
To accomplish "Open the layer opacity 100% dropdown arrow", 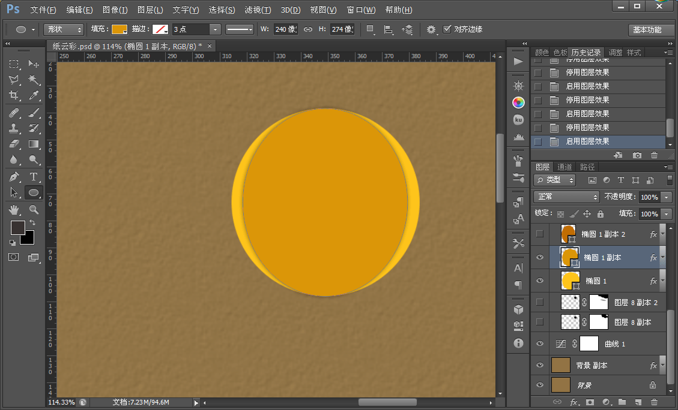I will [667, 197].
